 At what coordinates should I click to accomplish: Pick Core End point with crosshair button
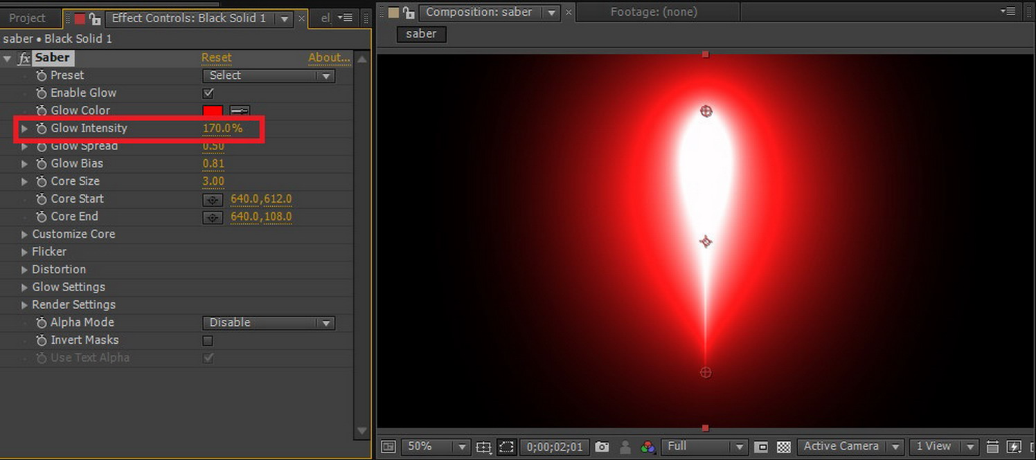tap(213, 217)
